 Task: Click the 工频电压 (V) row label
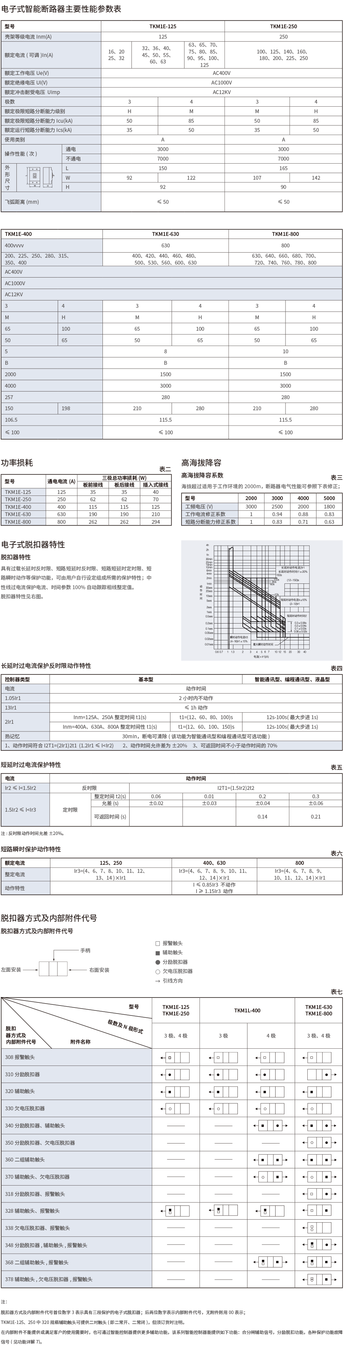(x=199, y=507)
